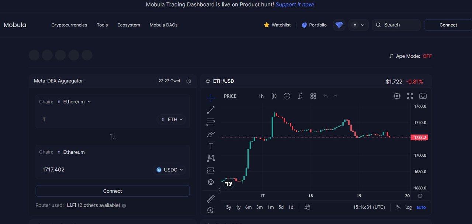The image size is (472, 224).
Task: Enter fullscreen chart mode
Action: 410,96
